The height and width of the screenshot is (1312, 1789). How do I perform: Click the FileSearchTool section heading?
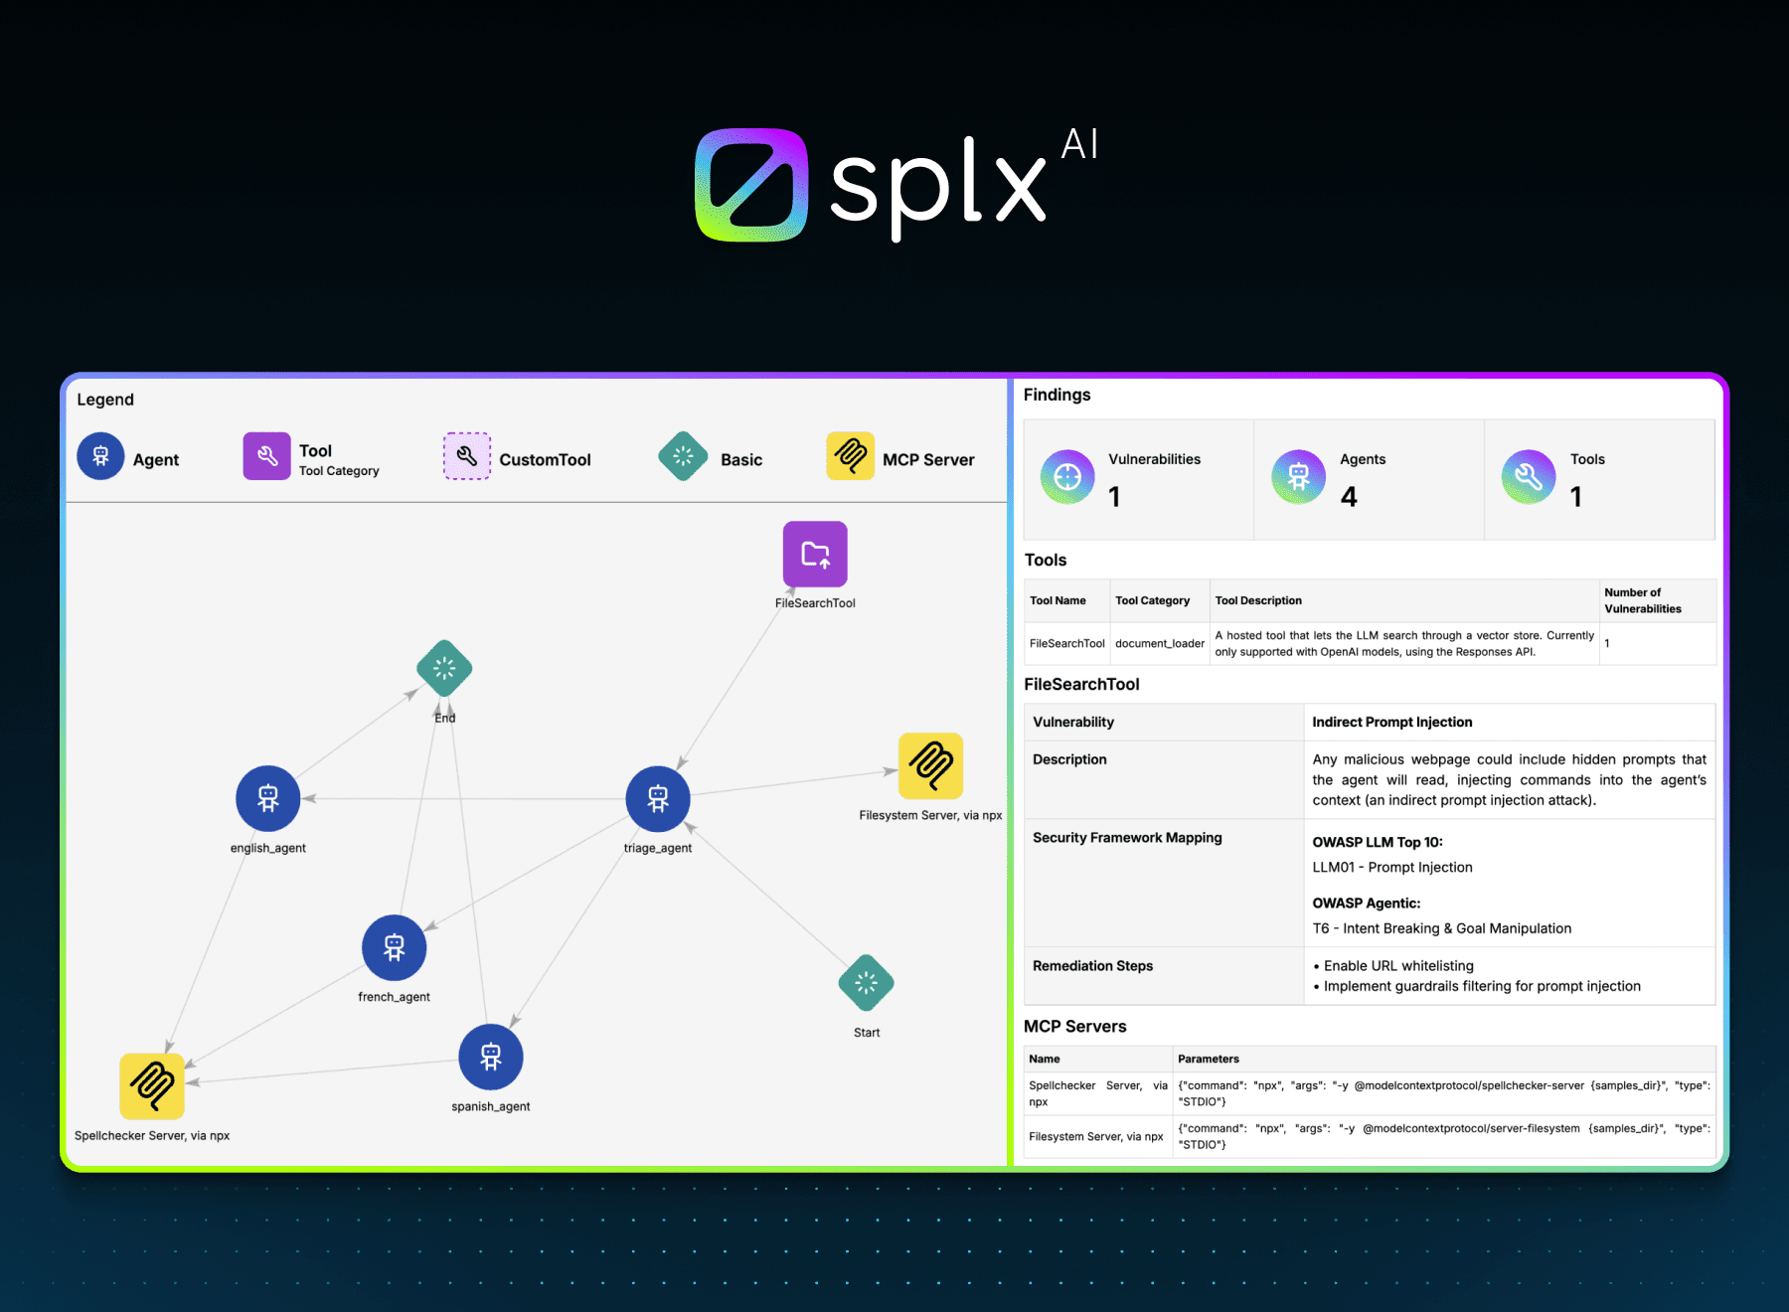coord(1081,684)
